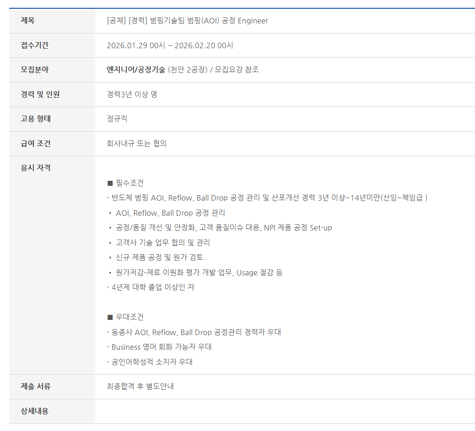Click the NPI 제품 공정 Set-up bullet line

(x=224, y=228)
